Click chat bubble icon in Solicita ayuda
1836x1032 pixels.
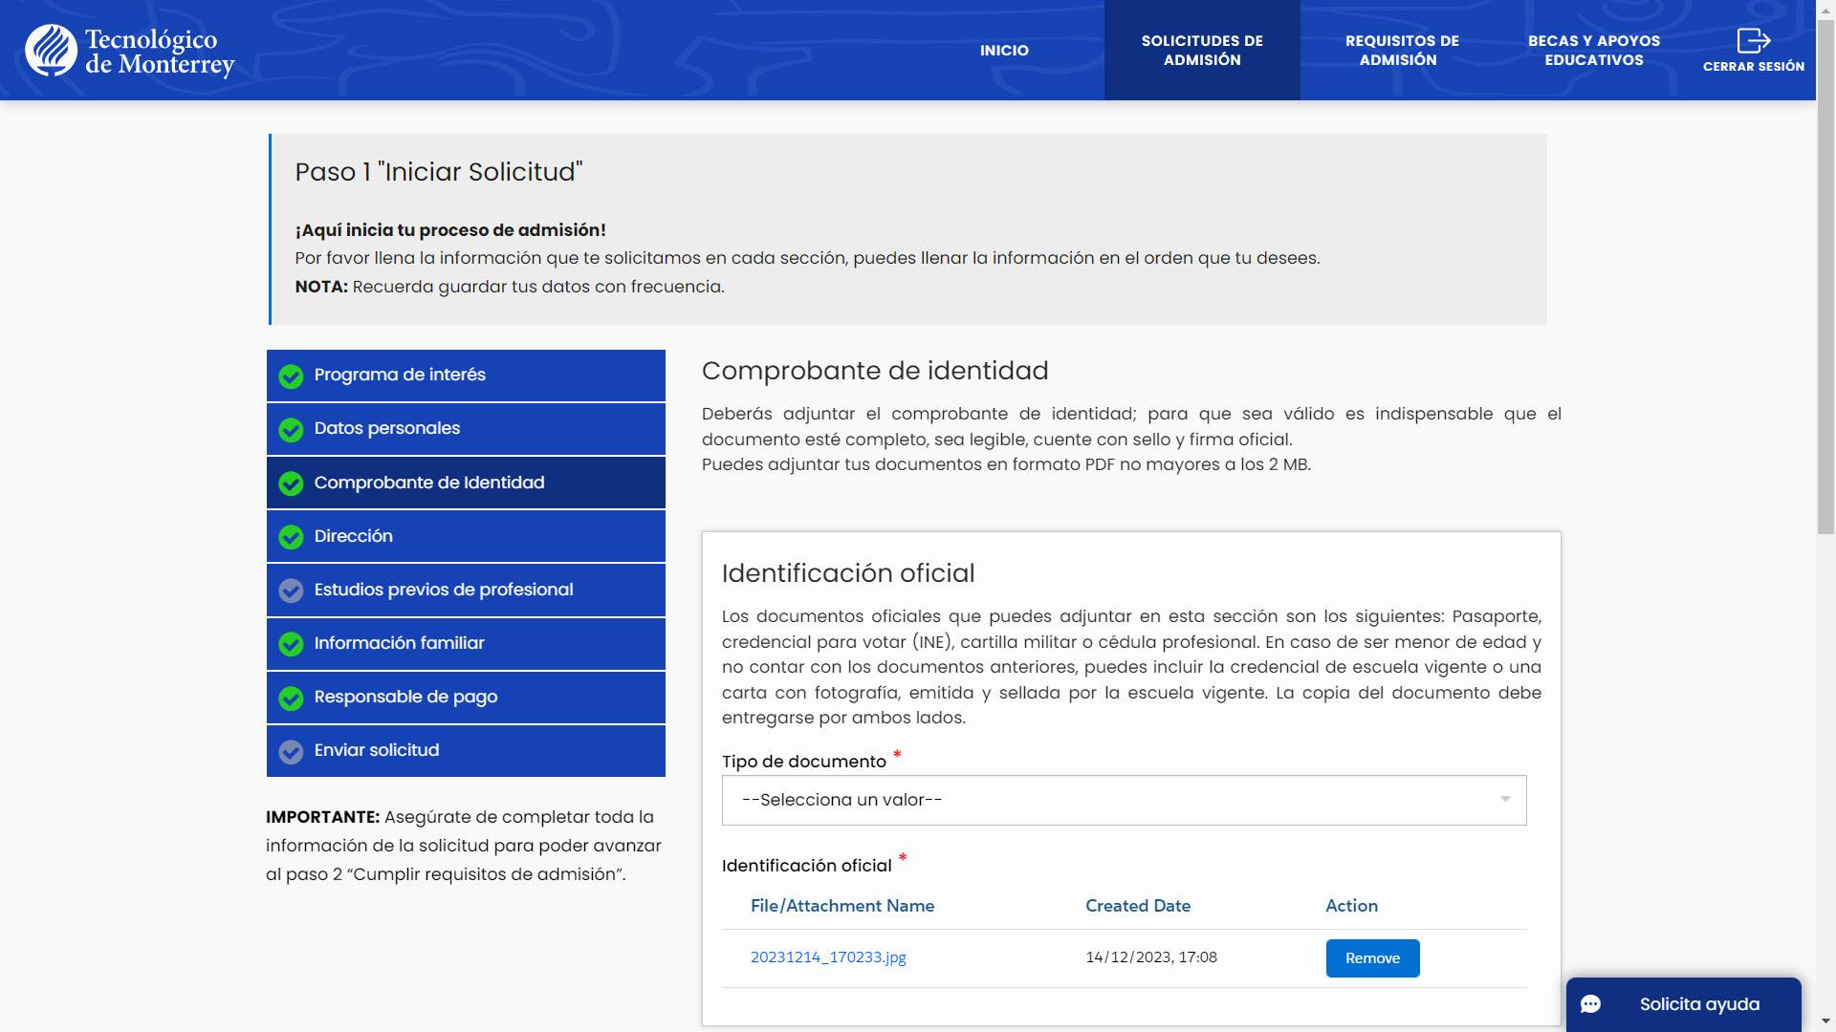click(1590, 1004)
